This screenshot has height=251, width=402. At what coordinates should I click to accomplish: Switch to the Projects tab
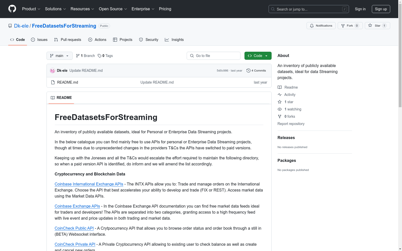pos(123,40)
